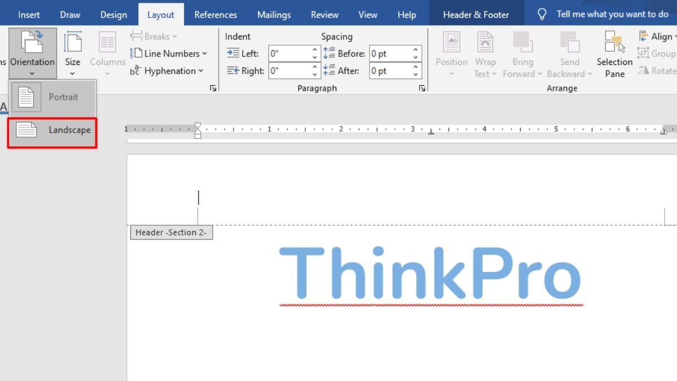
Task: Decrease Indent Left with down arrow
Action: point(315,58)
